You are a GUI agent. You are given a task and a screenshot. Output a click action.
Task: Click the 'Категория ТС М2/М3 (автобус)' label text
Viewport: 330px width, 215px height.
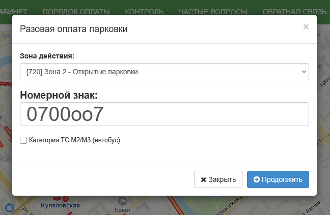point(74,140)
